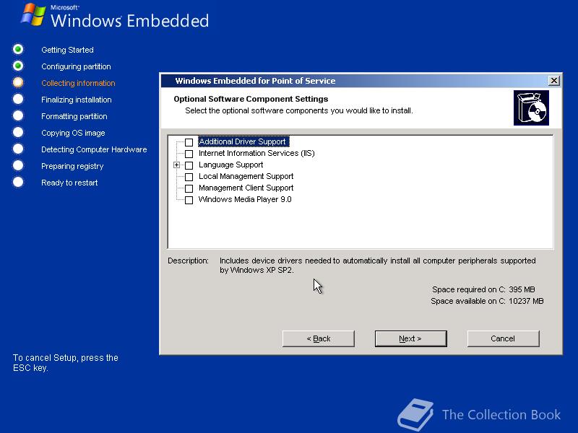Click the 'Formatting partition' step text
578x433 pixels.
point(74,116)
